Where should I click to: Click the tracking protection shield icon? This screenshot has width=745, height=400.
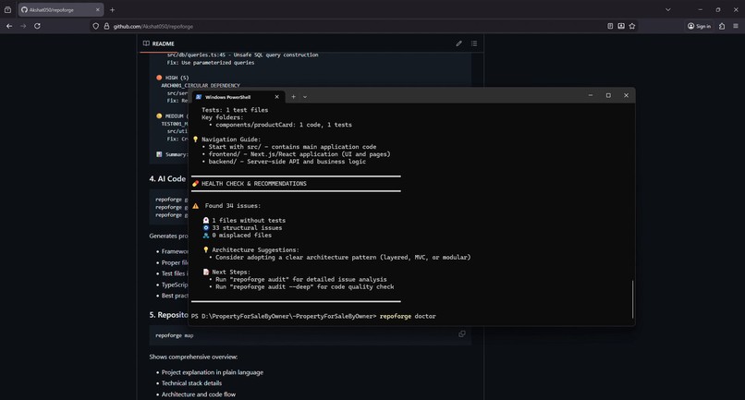95,26
